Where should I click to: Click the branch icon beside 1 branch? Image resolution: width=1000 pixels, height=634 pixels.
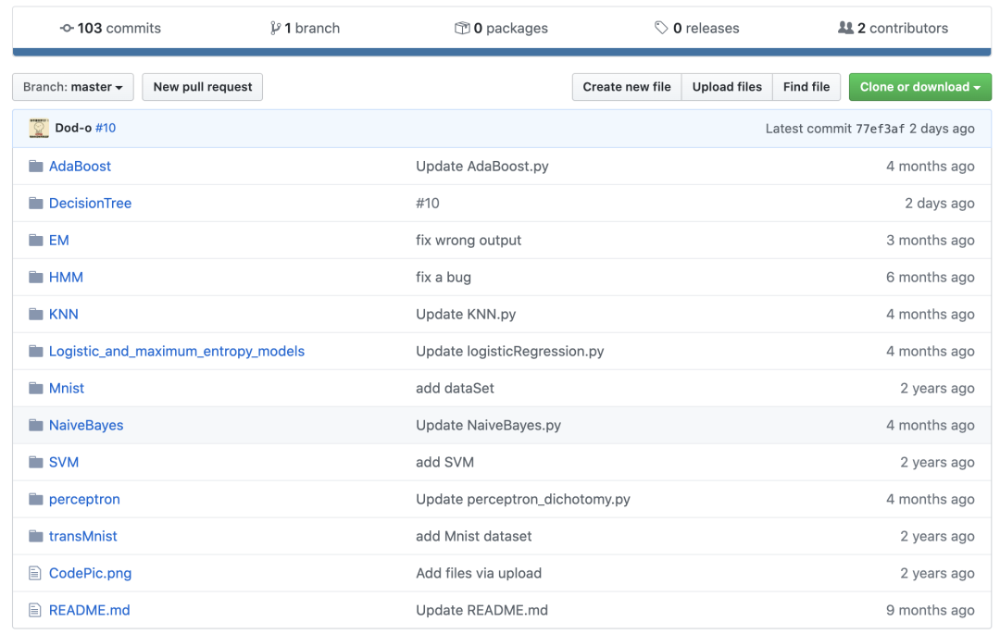[x=275, y=29]
